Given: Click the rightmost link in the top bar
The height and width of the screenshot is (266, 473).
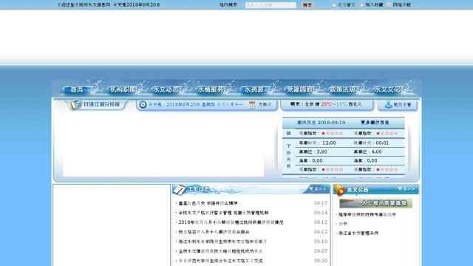Looking at the screenshot, I should (402, 5).
